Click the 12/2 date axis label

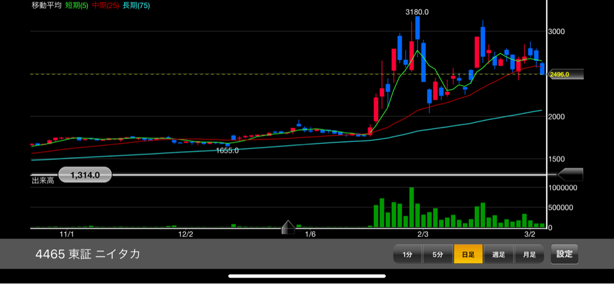(x=186, y=235)
